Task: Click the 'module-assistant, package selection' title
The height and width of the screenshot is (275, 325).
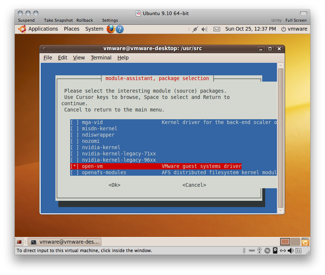Action: (x=157, y=78)
